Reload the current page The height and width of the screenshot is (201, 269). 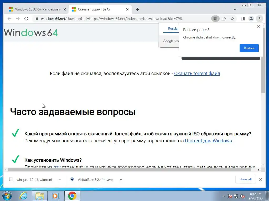[x=26, y=19]
